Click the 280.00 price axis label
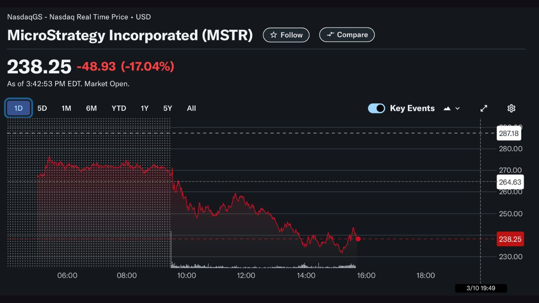Screen dimensions: 539x303 (510, 149)
